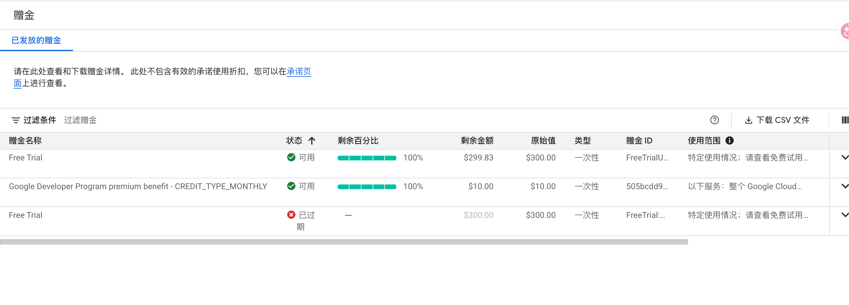Click the download icon for the CSV file
Screen dimensions: 849x305
748,120
